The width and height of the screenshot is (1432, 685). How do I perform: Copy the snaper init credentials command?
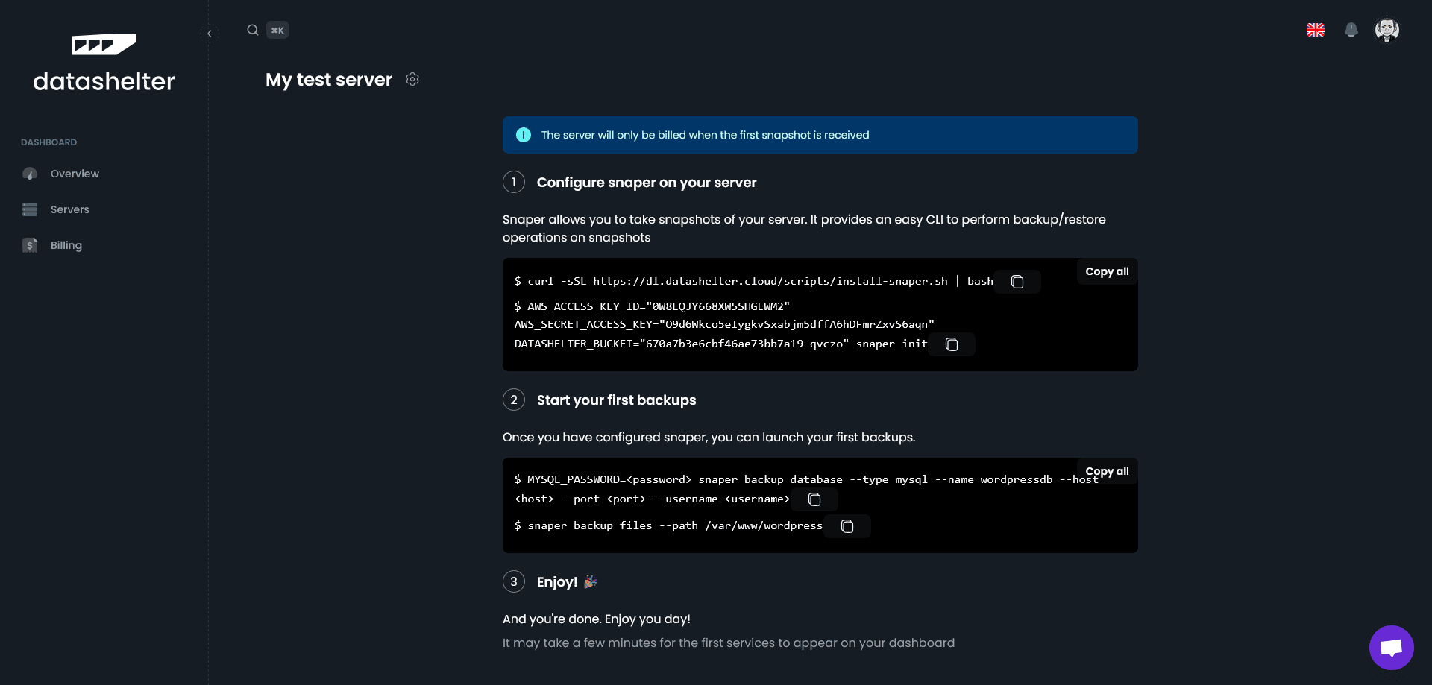(952, 344)
